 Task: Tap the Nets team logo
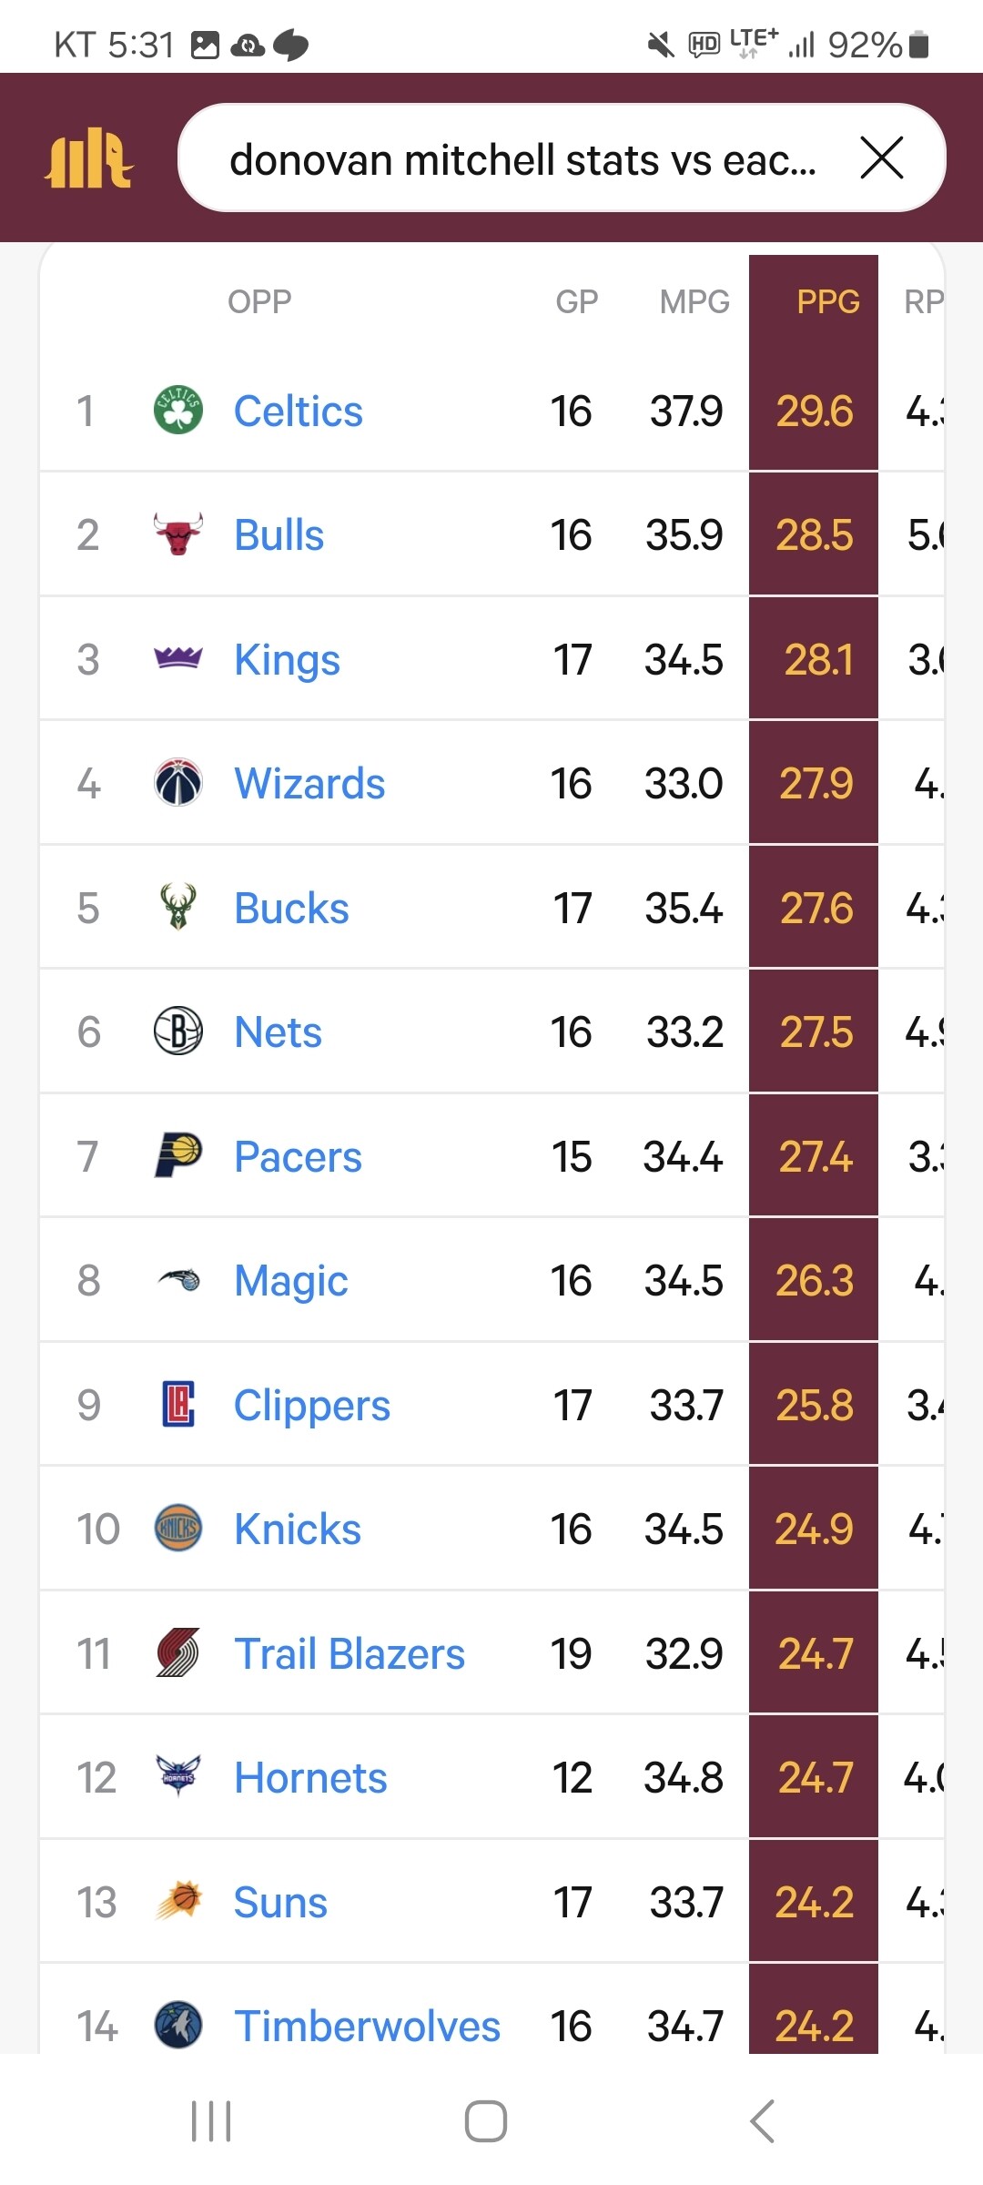pos(178,1032)
